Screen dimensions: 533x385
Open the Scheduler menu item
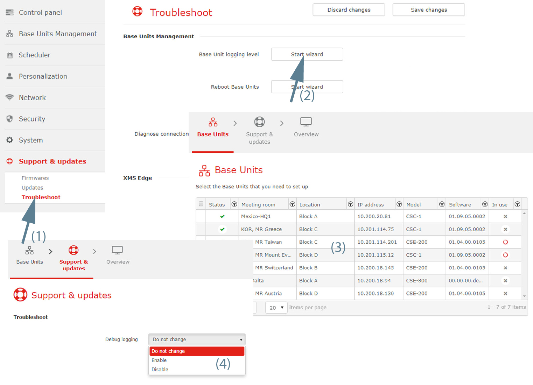34,55
